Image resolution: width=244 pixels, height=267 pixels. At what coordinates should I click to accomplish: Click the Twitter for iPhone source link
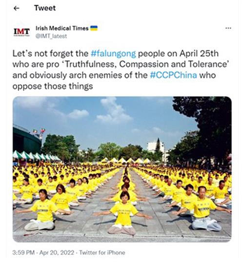pyautogui.click(x=102, y=252)
